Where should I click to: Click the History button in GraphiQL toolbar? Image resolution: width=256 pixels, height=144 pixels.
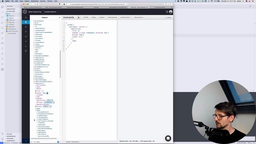click(x=94, y=17)
